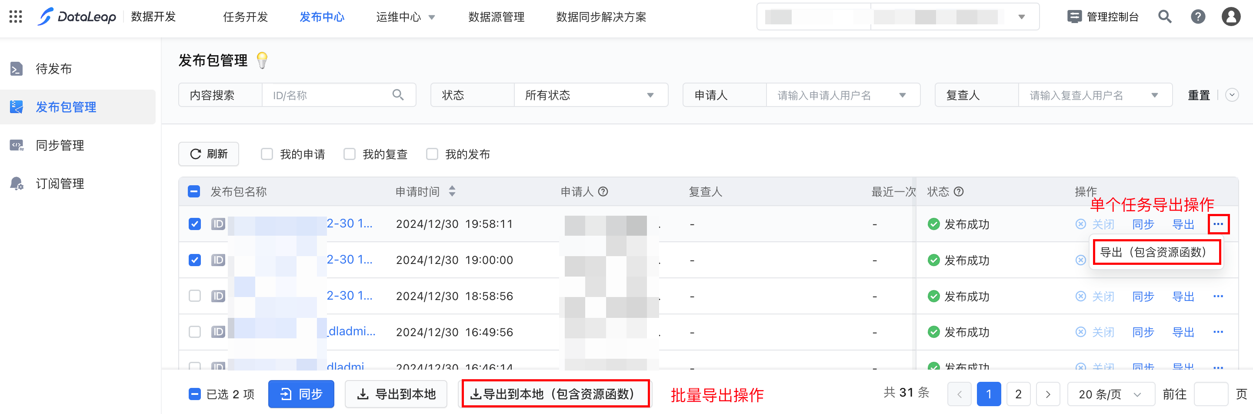Uncheck the 19:58:11 row checkbox
The width and height of the screenshot is (1253, 414).
195,224
